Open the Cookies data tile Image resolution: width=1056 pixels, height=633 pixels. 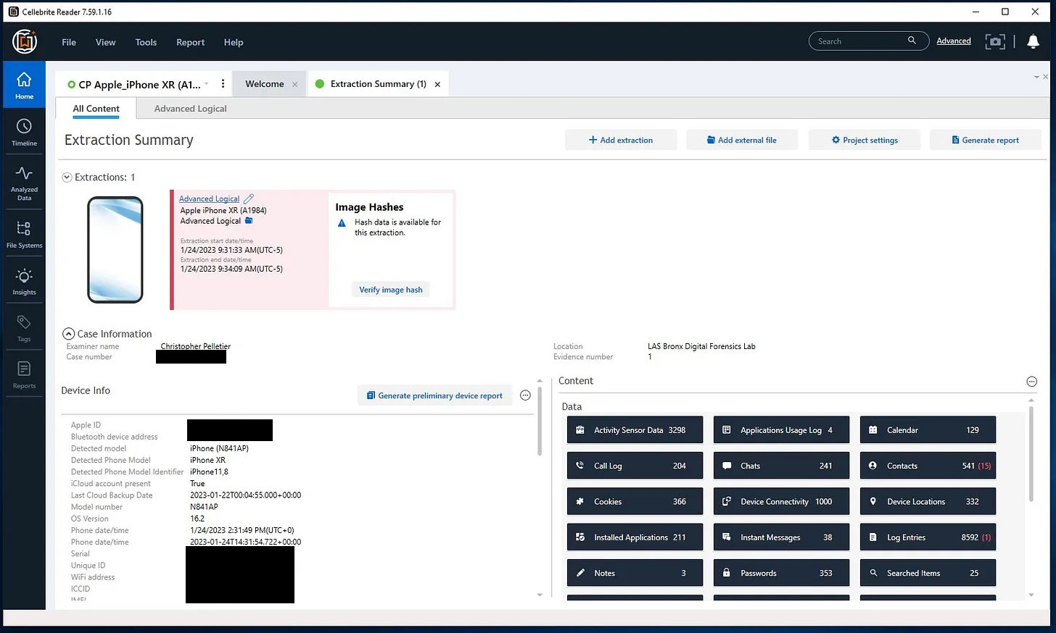click(x=635, y=501)
